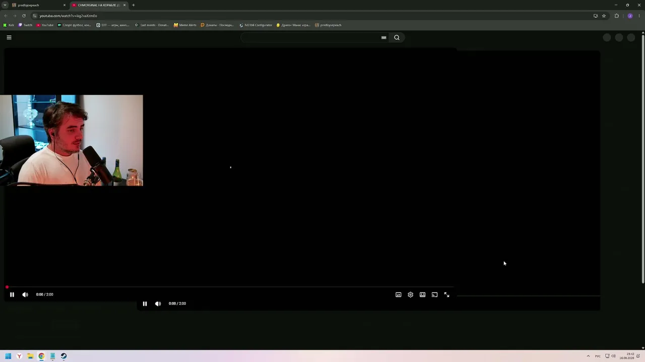This screenshot has width=645, height=362.
Task: View site information beside the URL
Action: tap(35, 16)
